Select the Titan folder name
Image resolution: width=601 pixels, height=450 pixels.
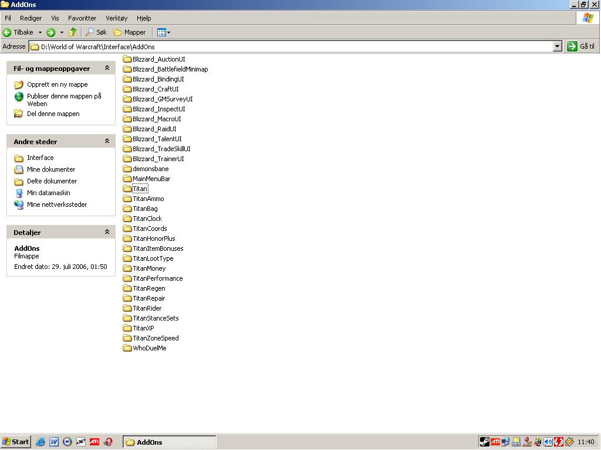(x=140, y=189)
